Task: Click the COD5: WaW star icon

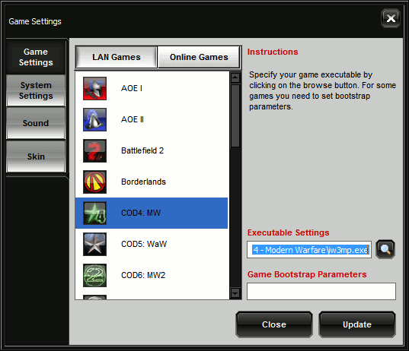Action: (x=94, y=244)
